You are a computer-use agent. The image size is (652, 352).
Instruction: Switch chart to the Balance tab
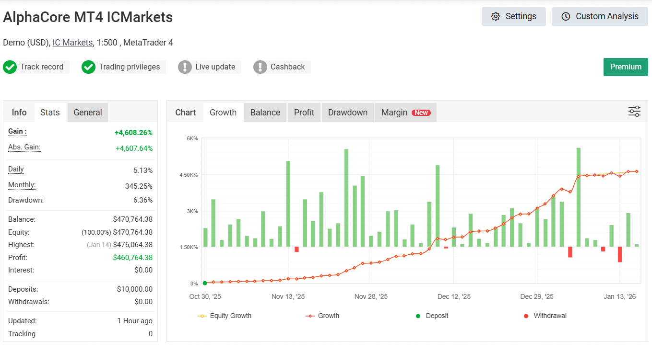pos(265,113)
